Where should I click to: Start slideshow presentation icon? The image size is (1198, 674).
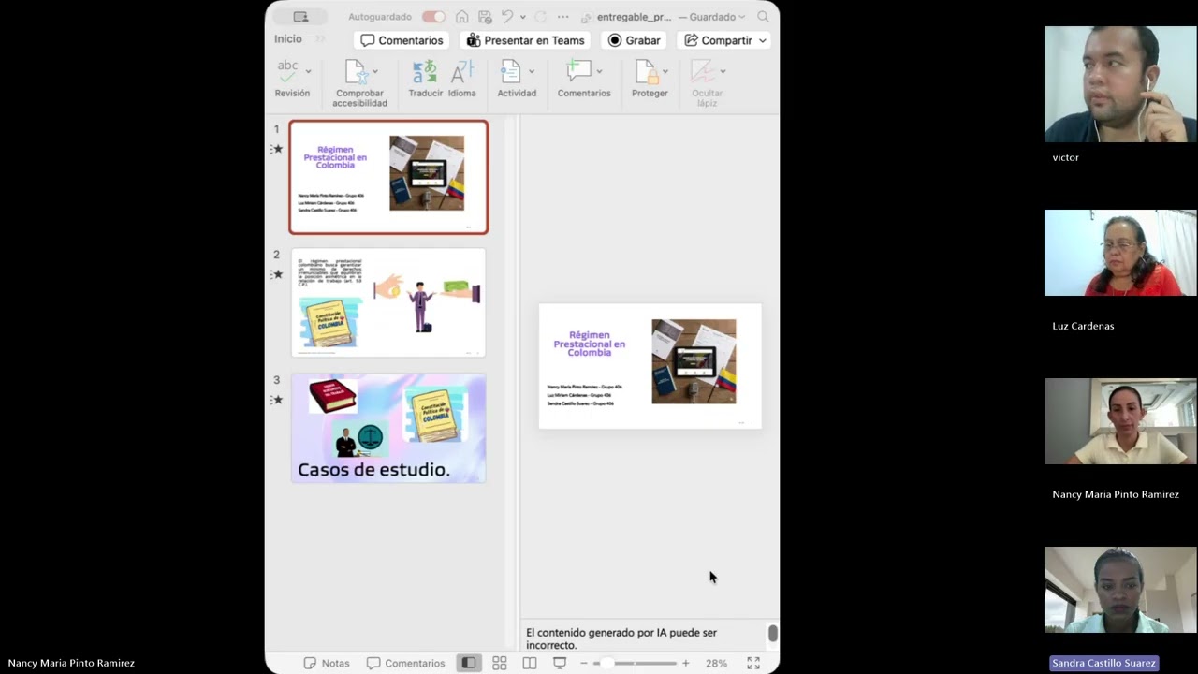tap(560, 663)
